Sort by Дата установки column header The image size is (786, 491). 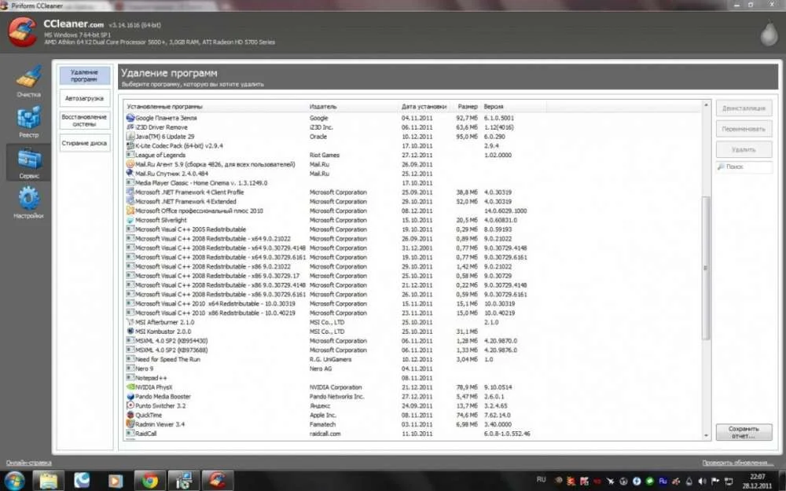(424, 106)
